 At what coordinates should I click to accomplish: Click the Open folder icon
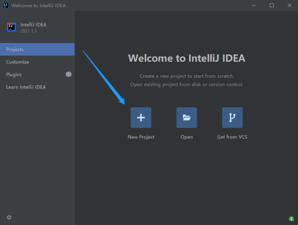click(x=187, y=118)
